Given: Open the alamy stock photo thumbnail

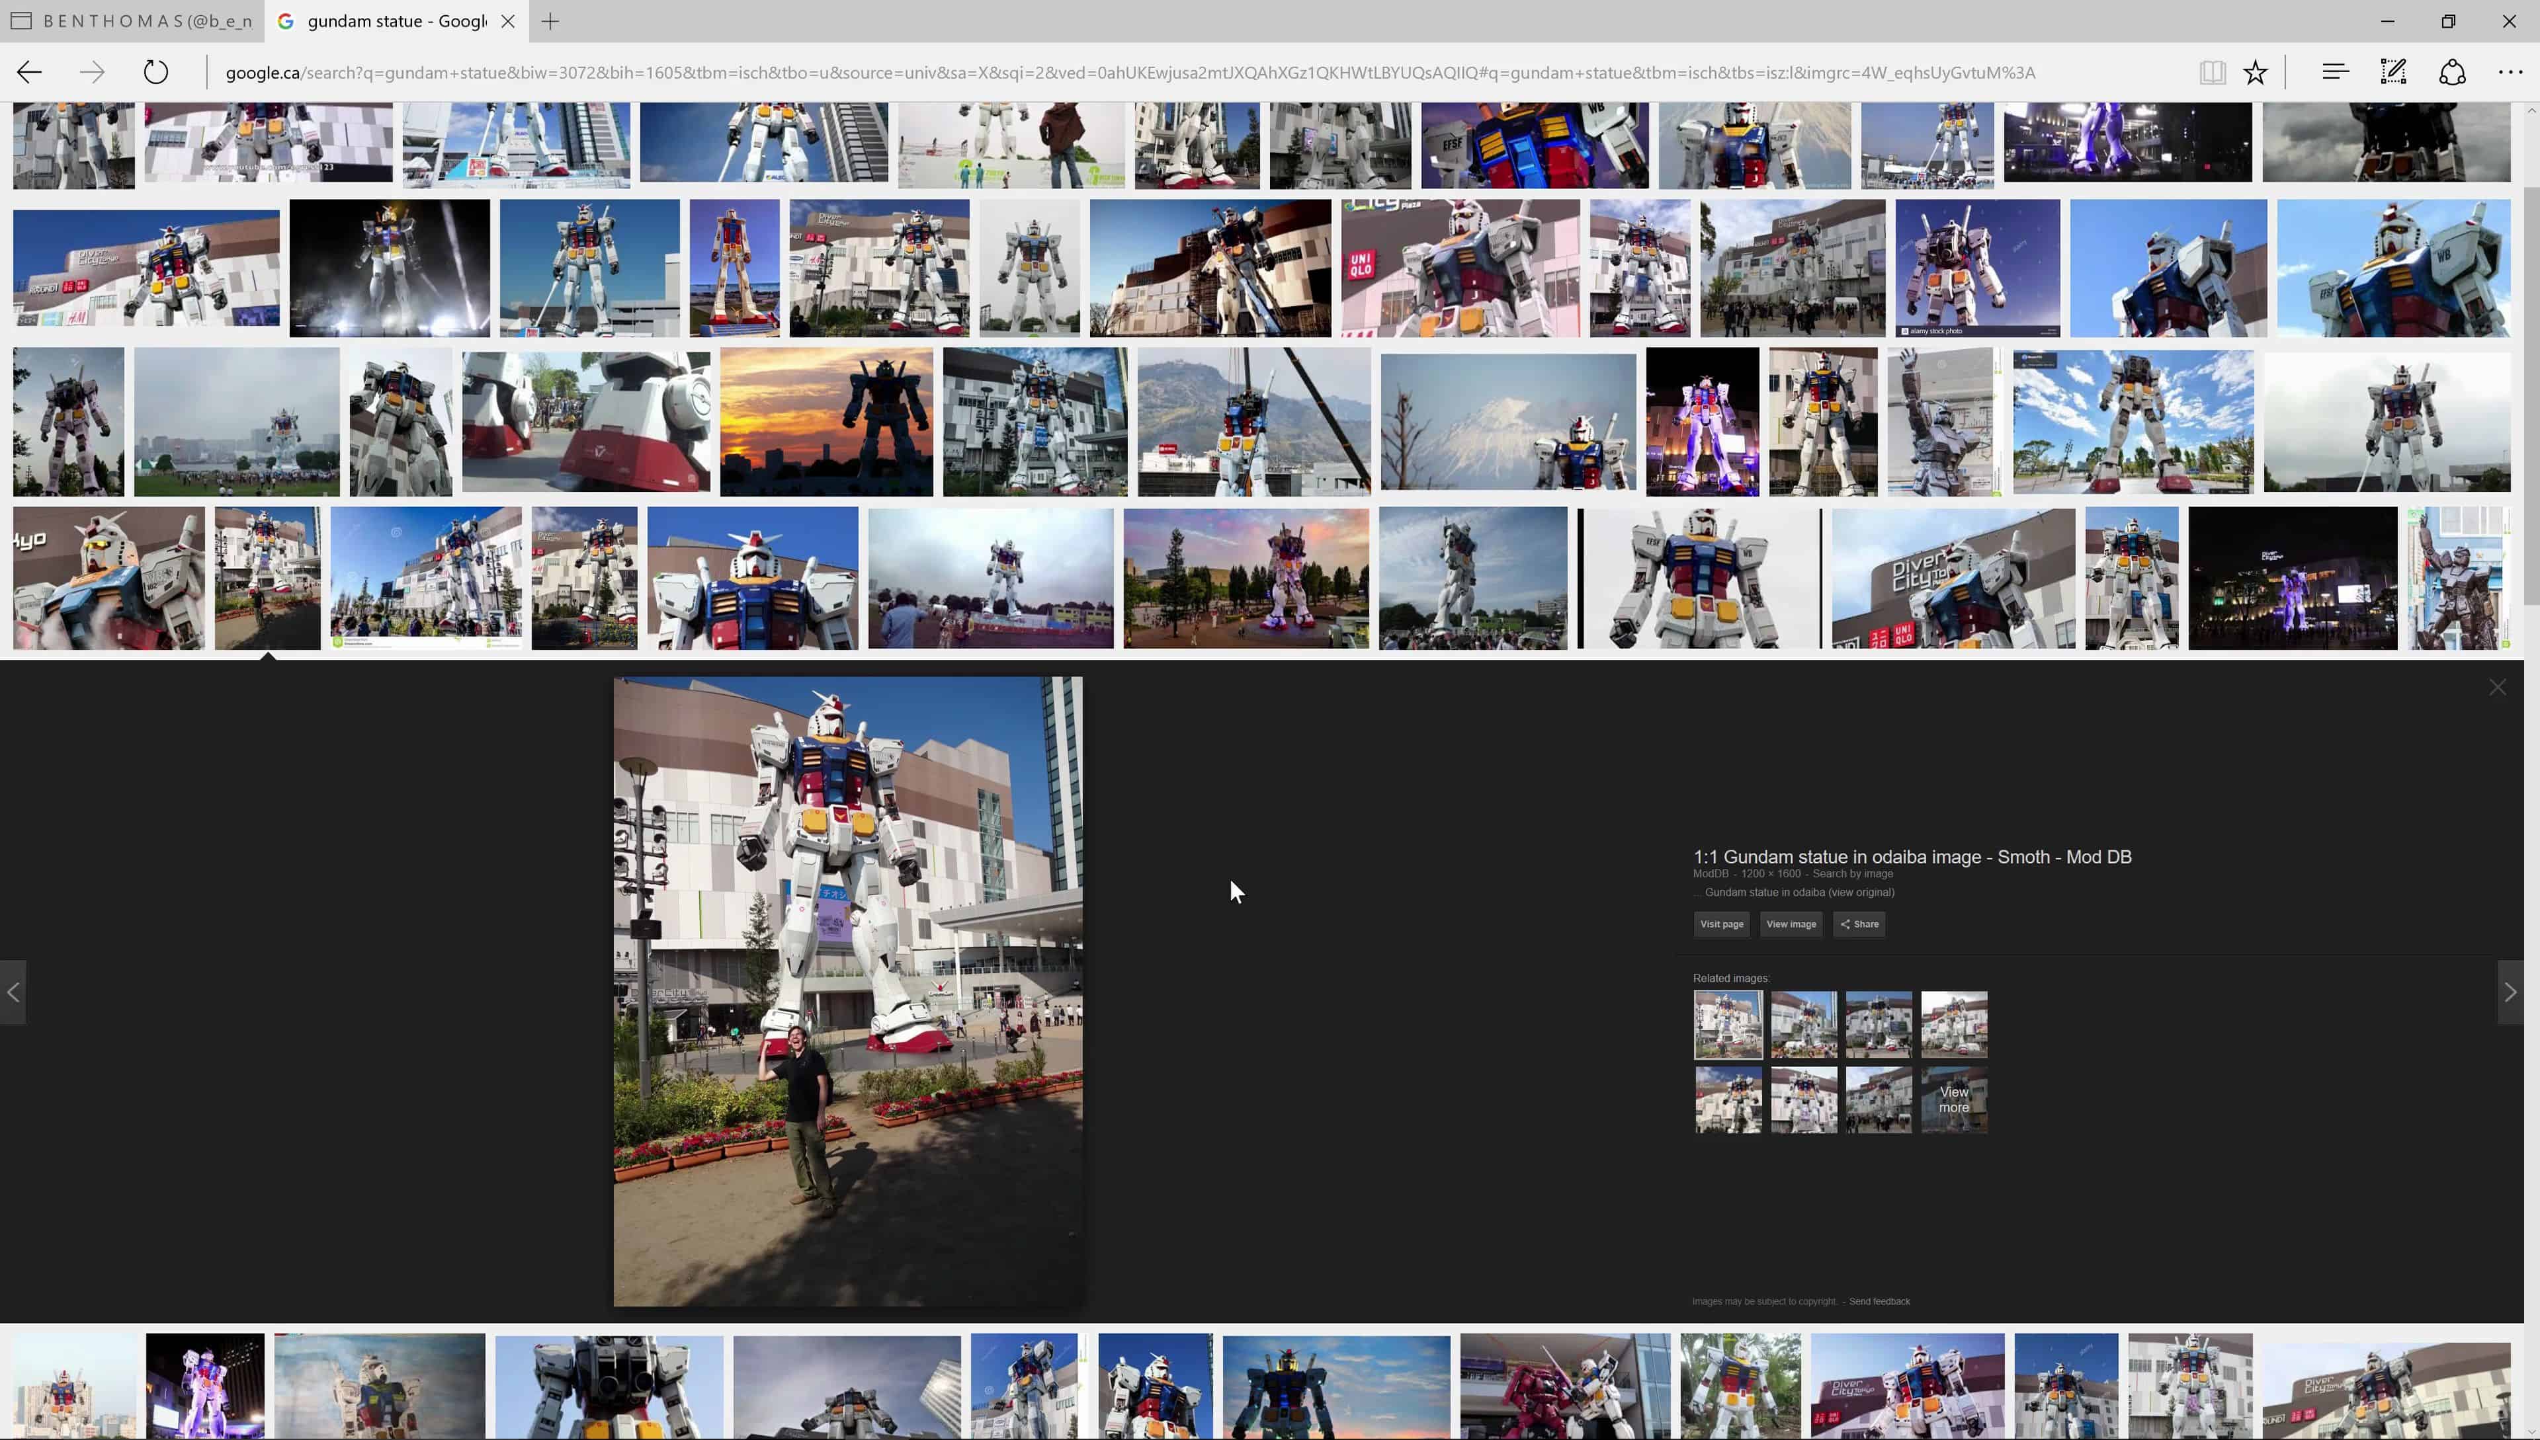Looking at the screenshot, I should [x=1977, y=268].
